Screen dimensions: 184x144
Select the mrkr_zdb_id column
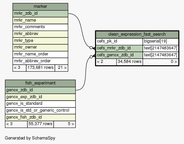pyautogui.click(x=40, y=13)
